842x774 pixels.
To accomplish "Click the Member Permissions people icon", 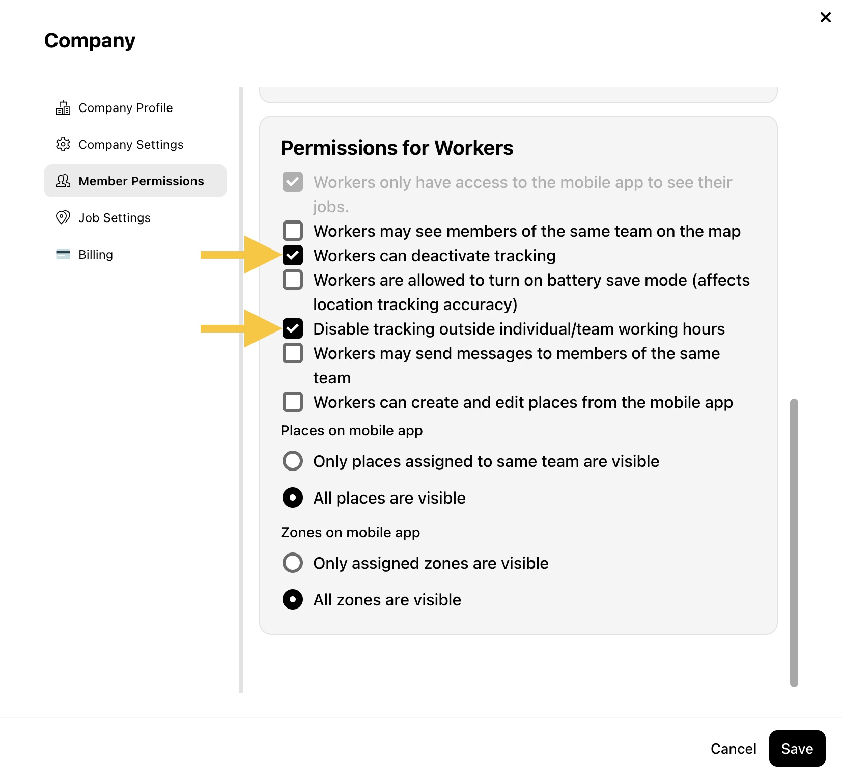I will click(63, 181).
